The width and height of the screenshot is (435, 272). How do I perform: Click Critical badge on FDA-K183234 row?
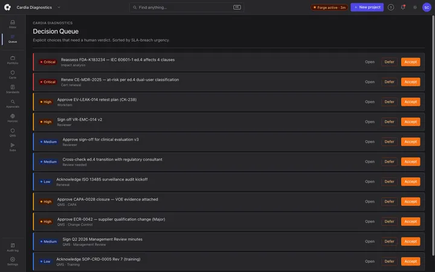48,62
